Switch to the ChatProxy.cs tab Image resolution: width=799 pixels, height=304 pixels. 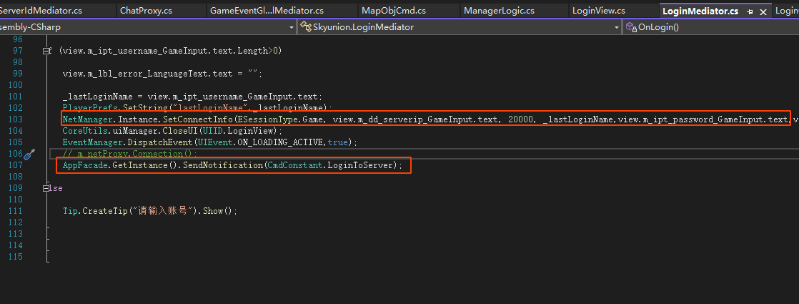146,11
